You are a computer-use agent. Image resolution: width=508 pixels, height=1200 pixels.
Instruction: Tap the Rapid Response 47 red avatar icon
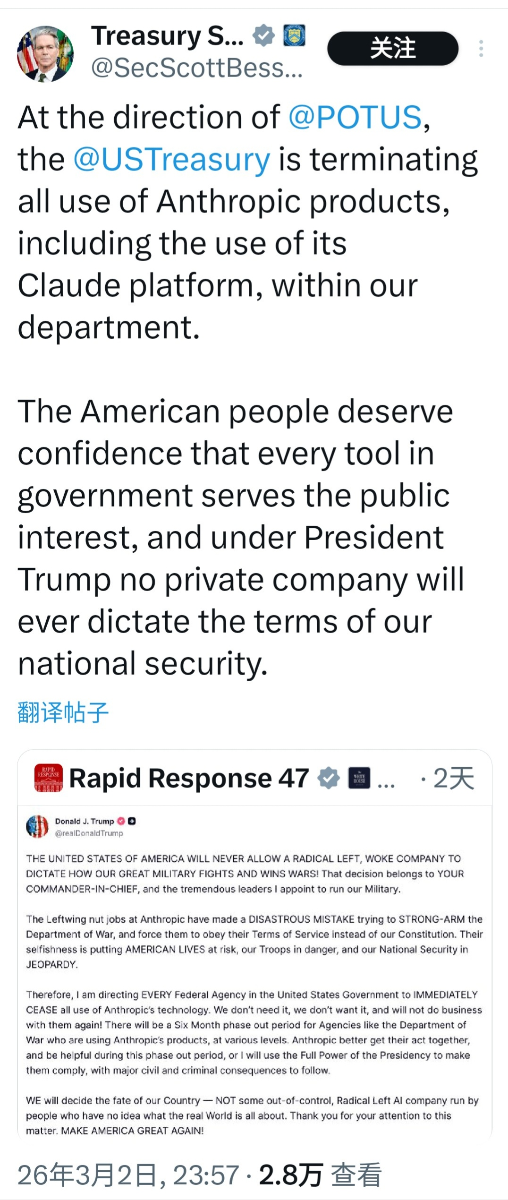(x=48, y=778)
